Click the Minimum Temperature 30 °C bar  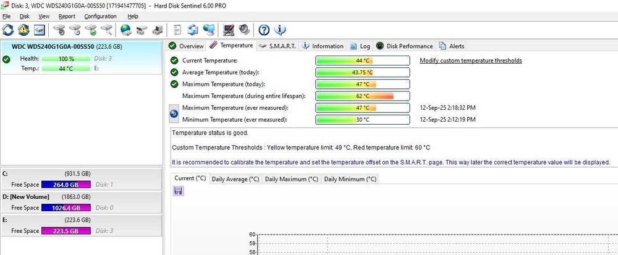pyautogui.click(x=363, y=120)
